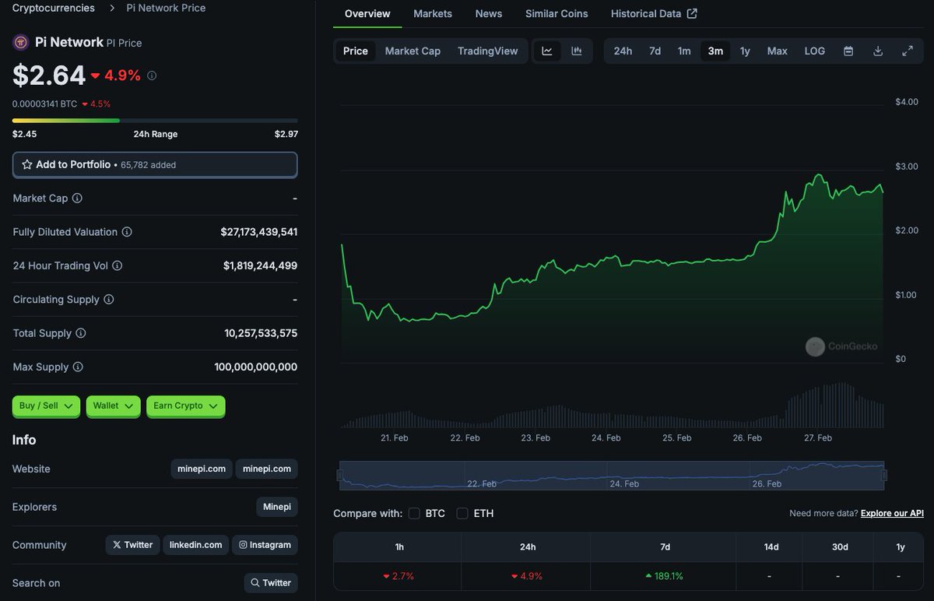Open Twitter community link
This screenshot has width=934, height=601.
(133, 545)
